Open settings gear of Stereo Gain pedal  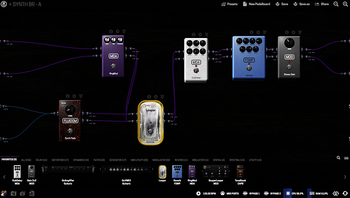click(x=293, y=32)
